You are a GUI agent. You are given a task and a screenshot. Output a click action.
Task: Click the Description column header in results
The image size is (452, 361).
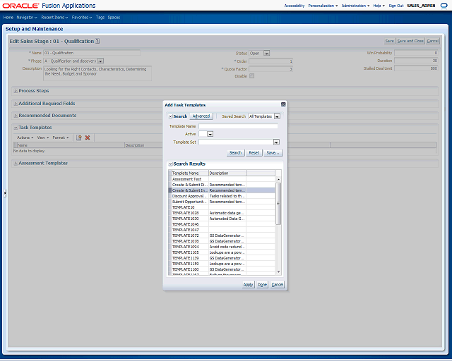[x=227, y=173]
